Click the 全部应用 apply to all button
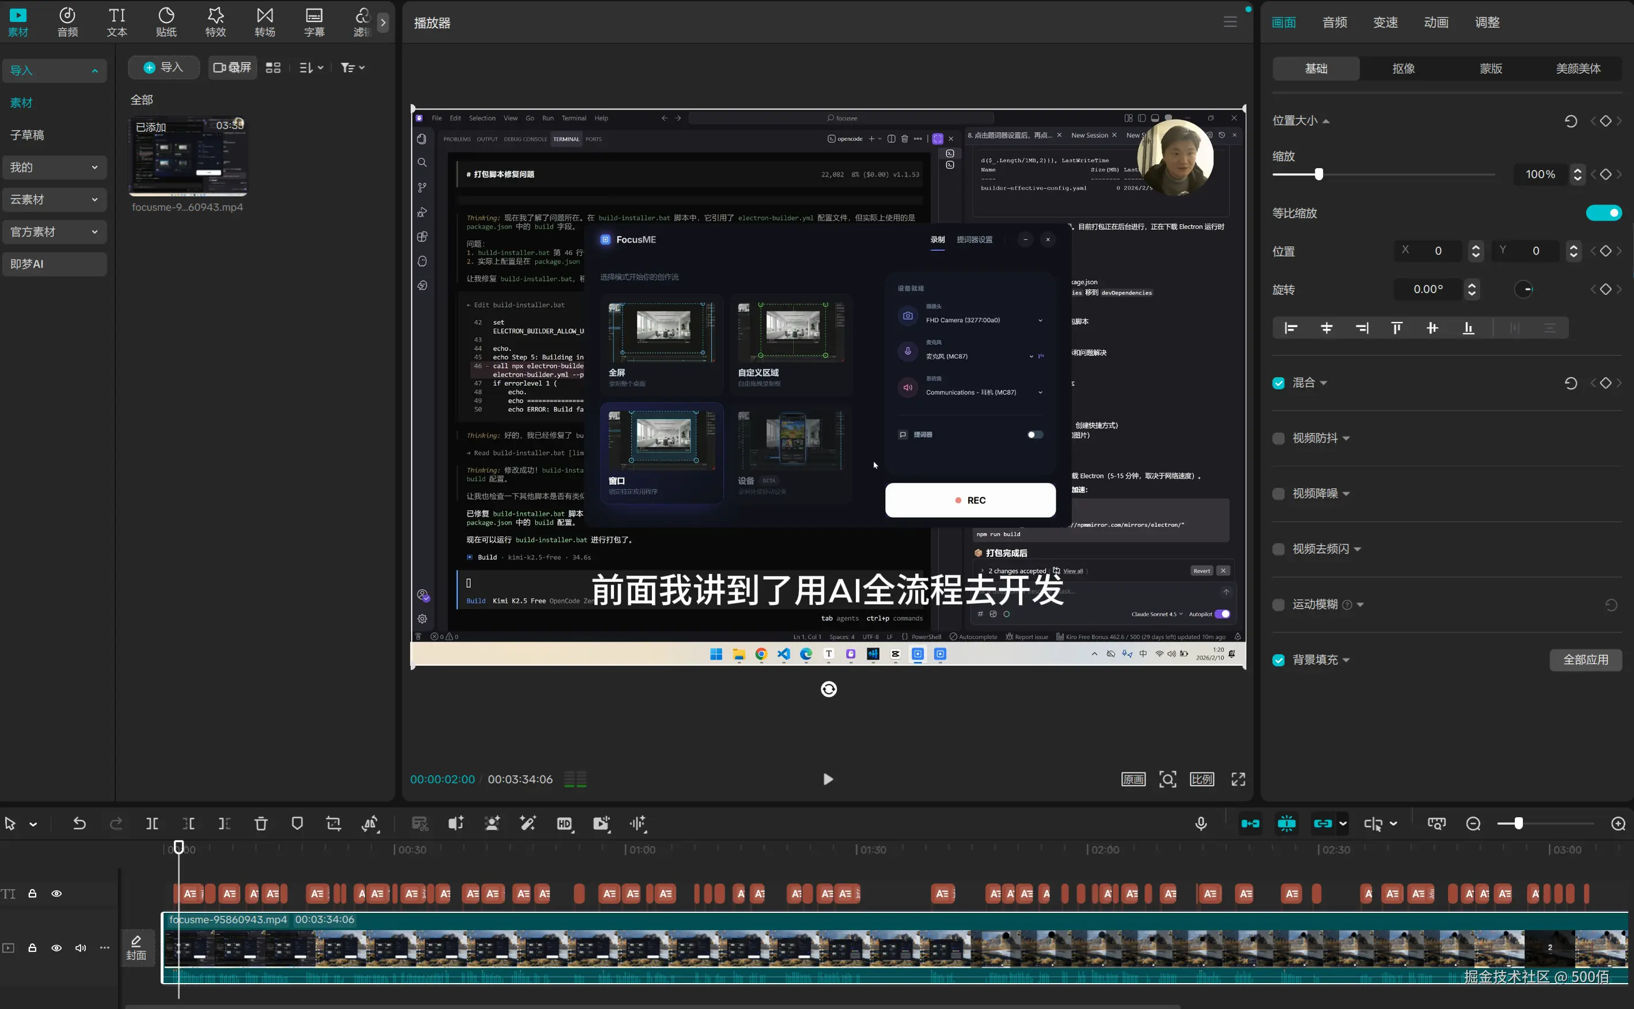 1585,660
